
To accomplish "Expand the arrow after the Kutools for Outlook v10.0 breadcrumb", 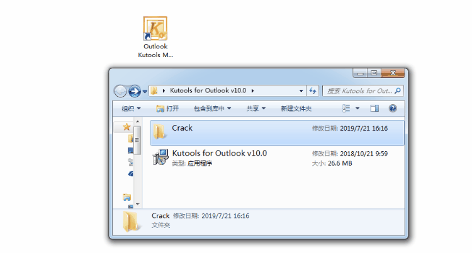I will [x=252, y=90].
